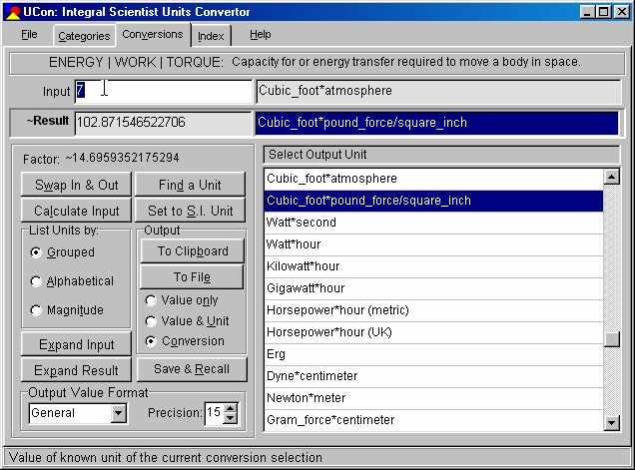Select Gram_force*centimeter output unit

433,420
